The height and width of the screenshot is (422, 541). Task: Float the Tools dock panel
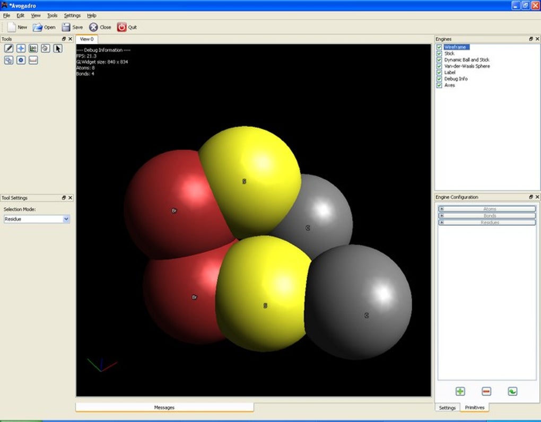(x=64, y=39)
